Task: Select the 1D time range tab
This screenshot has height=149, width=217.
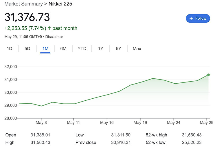Action: pos(10,49)
